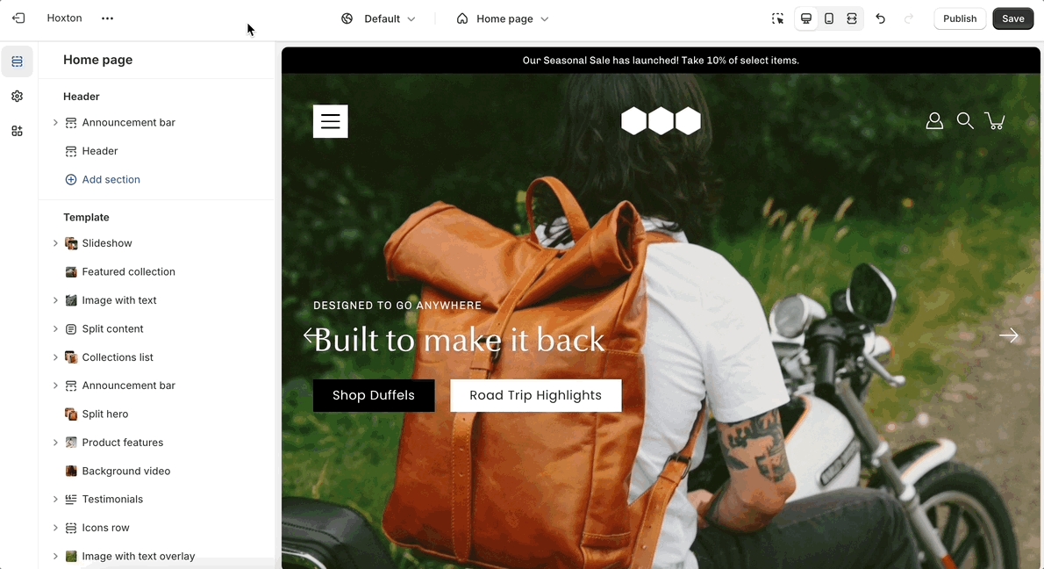Open the three-dots theme actions menu

click(107, 18)
